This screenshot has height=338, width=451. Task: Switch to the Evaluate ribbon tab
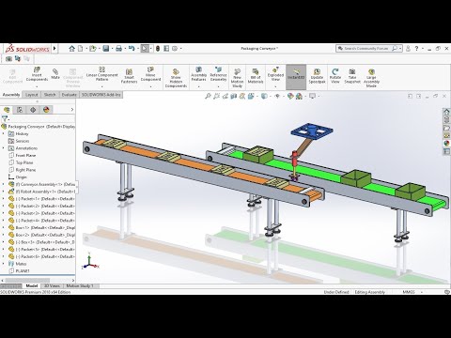click(69, 95)
